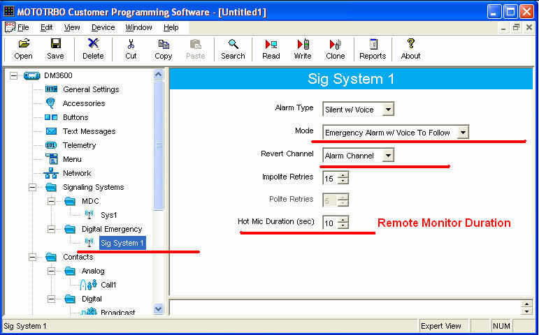Open the Help menu

tap(171, 27)
